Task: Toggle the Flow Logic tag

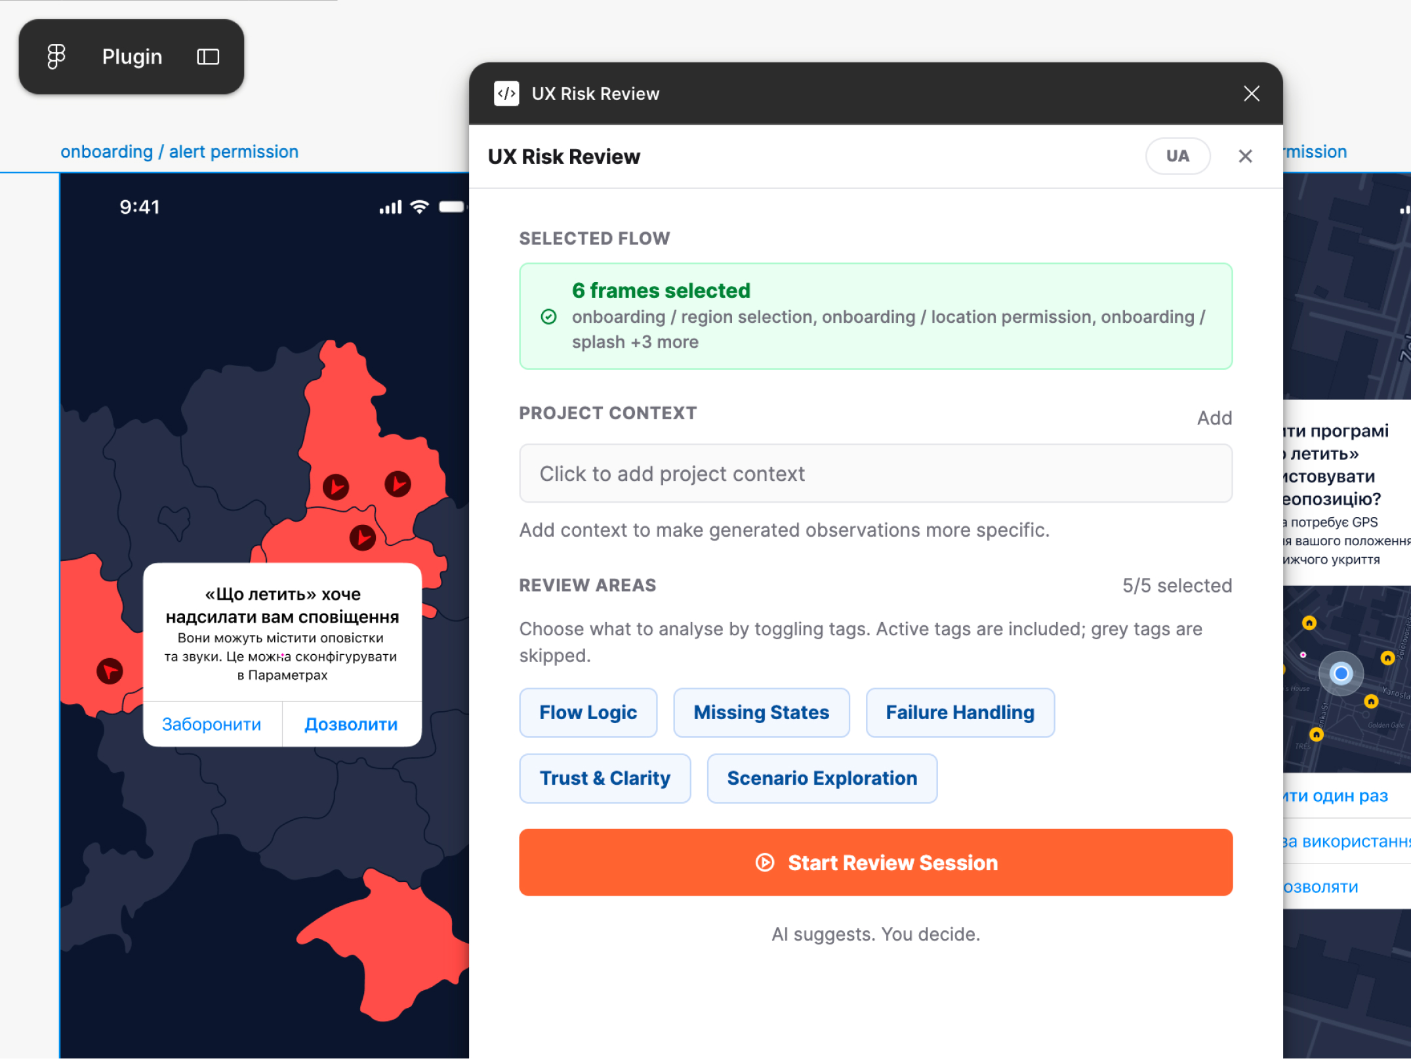Action: click(588, 713)
